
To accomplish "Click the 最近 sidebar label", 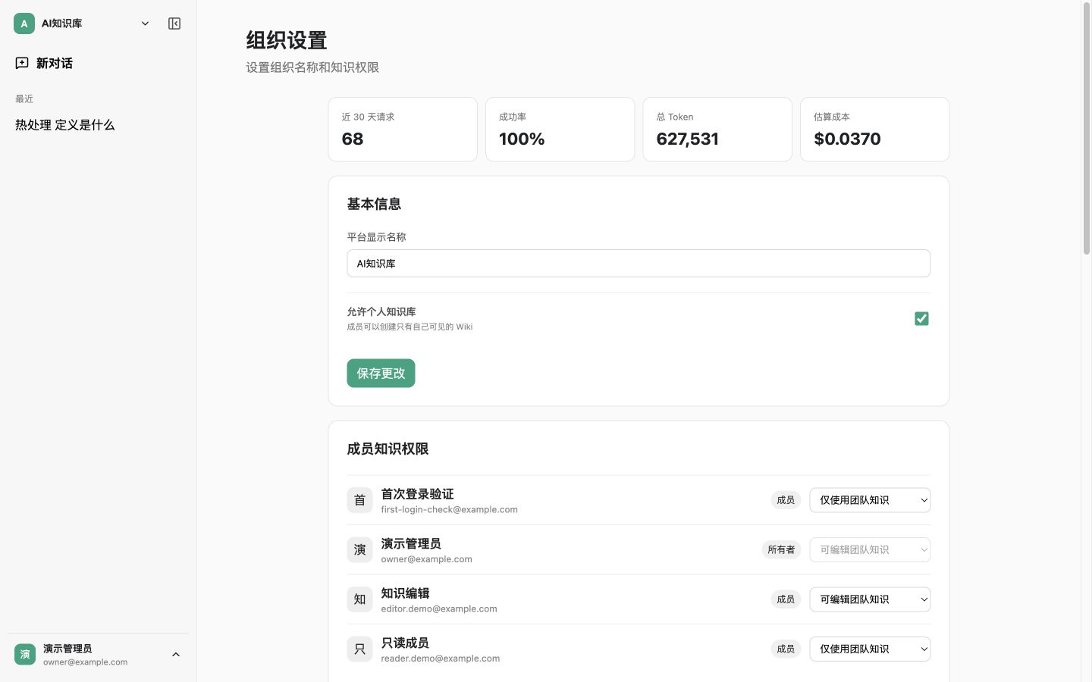I will (x=24, y=99).
